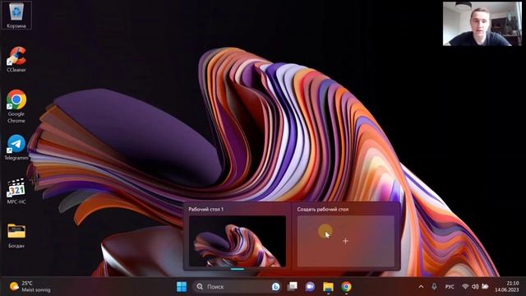Image resolution: width=526 pixels, height=296 pixels.
Task: Open the clock and date 21:10 flyout
Action: coord(507,287)
